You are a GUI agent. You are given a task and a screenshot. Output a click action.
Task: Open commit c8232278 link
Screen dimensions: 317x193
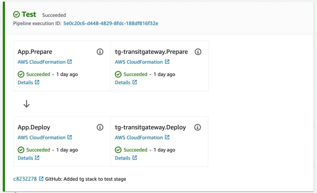click(x=25, y=179)
